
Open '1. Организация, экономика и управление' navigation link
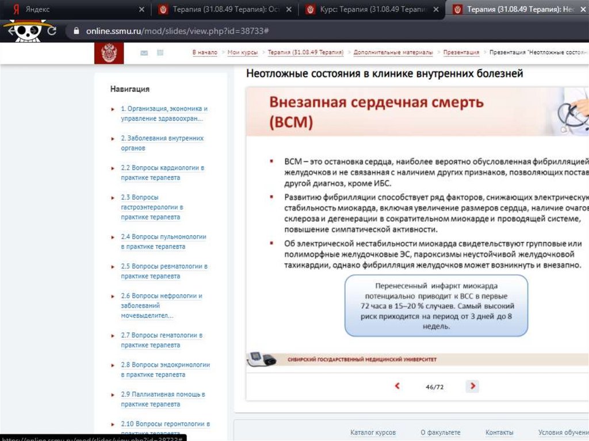pos(164,113)
